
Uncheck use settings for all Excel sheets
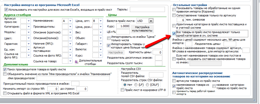tap(6, 10)
